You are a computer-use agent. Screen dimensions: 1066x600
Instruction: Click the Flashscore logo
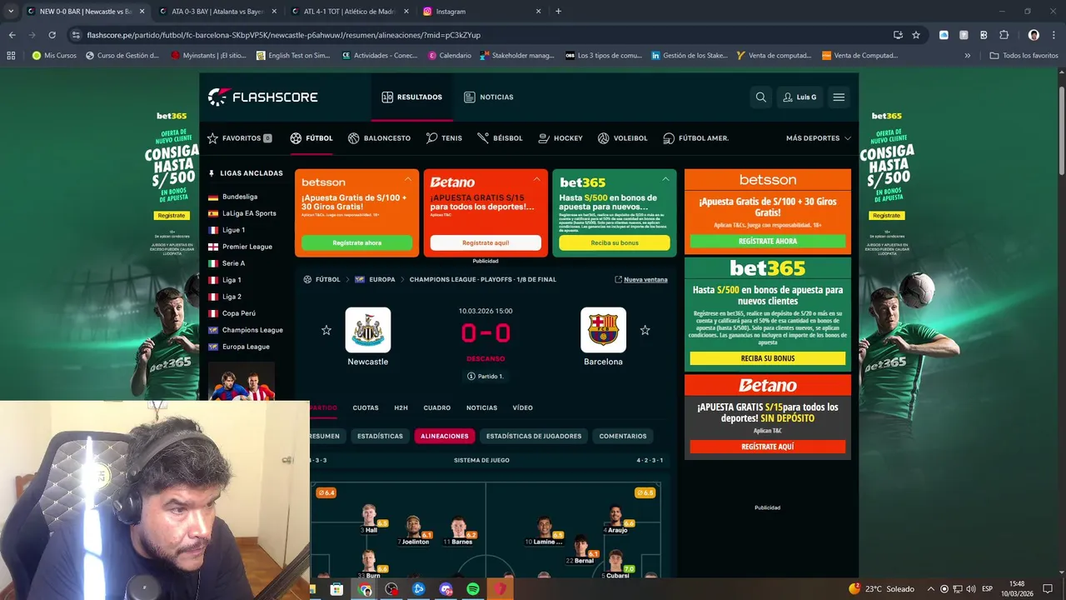[262, 97]
